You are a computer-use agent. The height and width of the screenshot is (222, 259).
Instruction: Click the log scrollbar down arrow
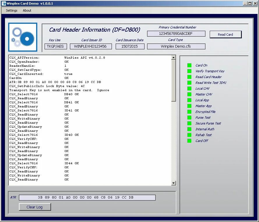(173, 183)
